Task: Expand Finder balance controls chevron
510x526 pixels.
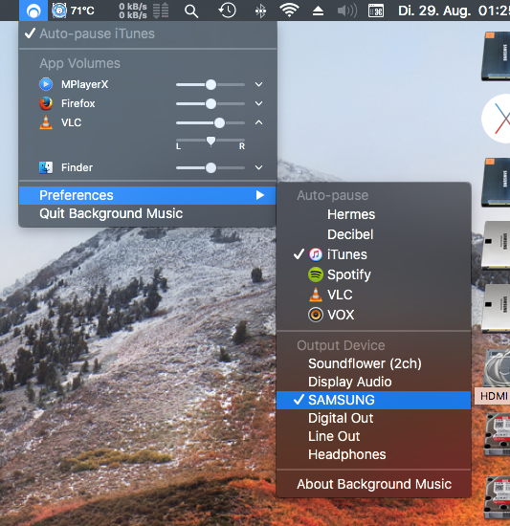Action: pyautogui.click(x=258, y=167)
